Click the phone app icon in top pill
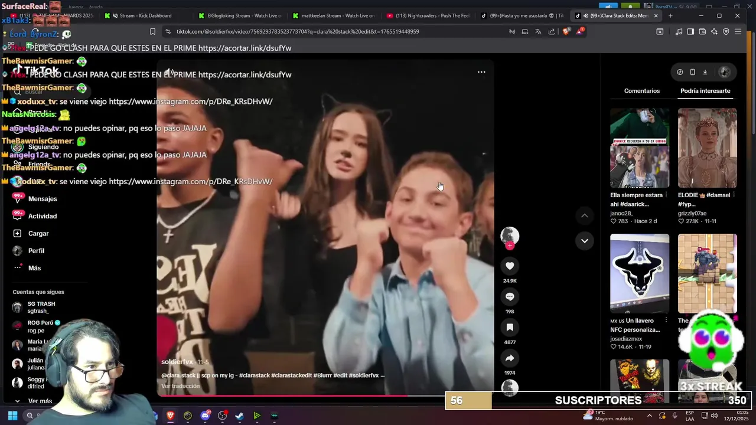This screenshot has width=756, height=425. click(x=692, y=72)
